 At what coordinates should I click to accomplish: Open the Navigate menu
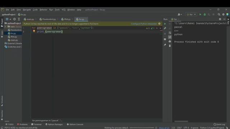click(x=27, y=10)
